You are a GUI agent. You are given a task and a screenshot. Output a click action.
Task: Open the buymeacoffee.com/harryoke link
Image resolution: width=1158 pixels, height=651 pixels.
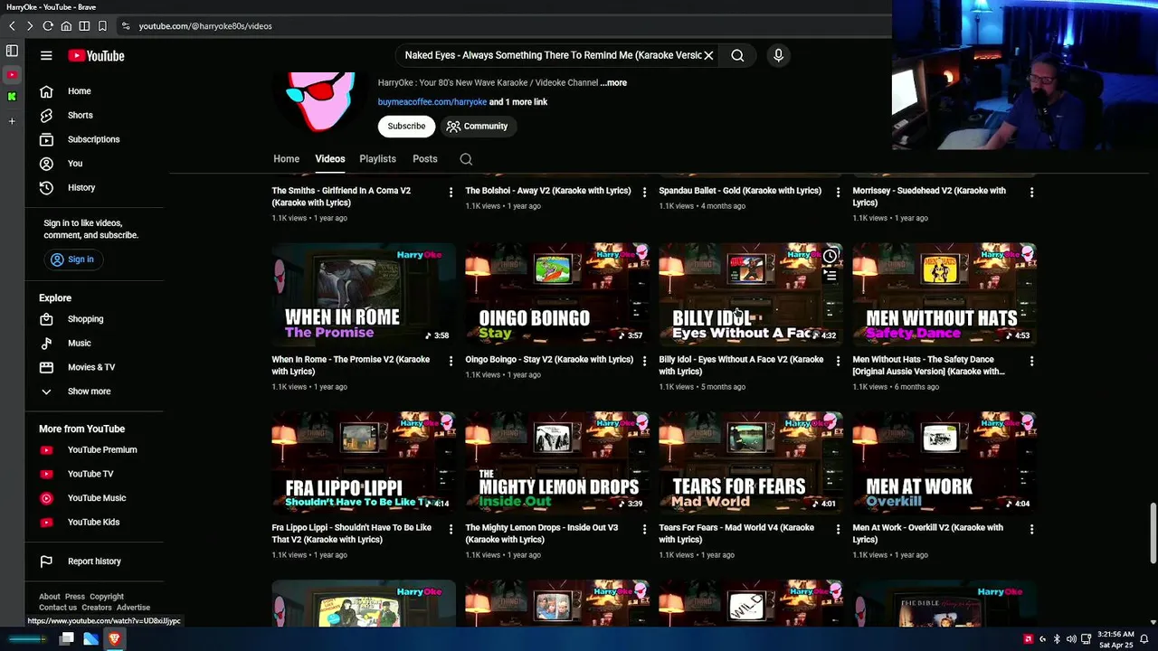pos(432,102)
